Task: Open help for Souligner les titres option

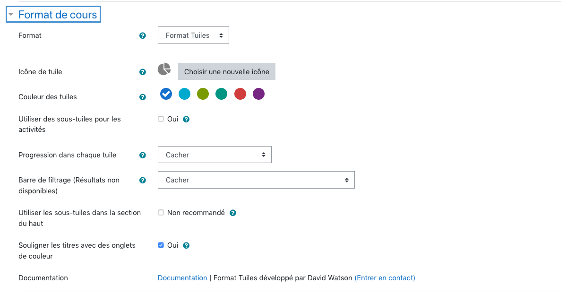Action: (x=186, y=246)
